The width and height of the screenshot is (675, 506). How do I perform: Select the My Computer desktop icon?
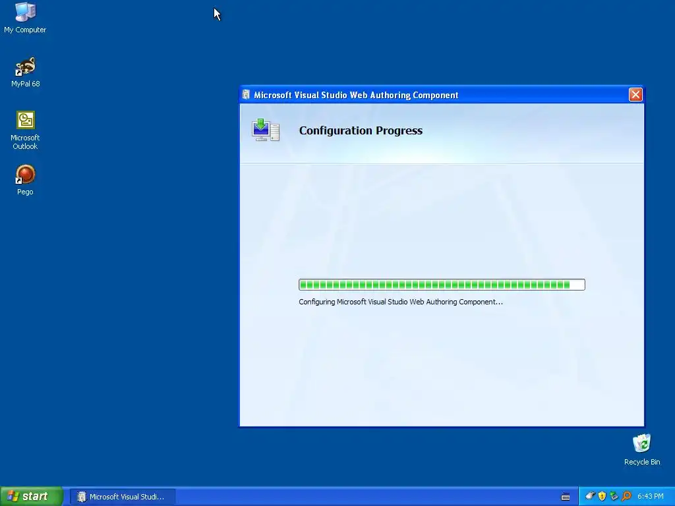tap(25, 18)
